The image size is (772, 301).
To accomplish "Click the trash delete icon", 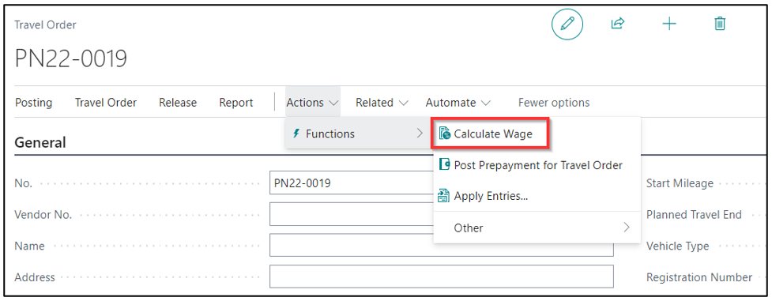I will (x=720, y=24).
